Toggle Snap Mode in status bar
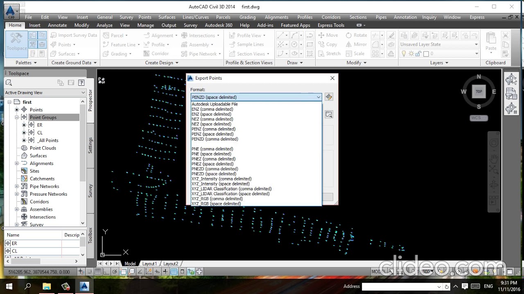The image size is (524, 294). coord(89,272)
